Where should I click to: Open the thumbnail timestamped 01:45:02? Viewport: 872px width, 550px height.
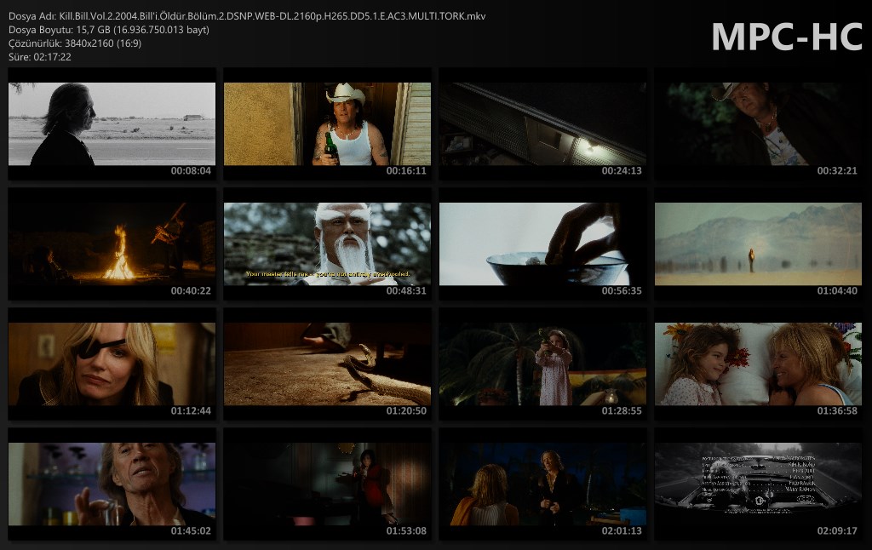pyautogui.click(x=112, y=484)
